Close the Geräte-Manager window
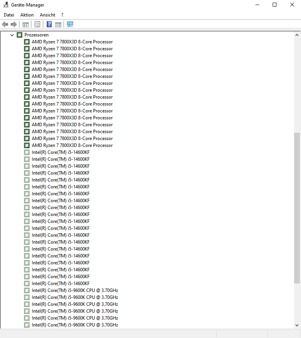The image size is (301, 338). point(292,5)
